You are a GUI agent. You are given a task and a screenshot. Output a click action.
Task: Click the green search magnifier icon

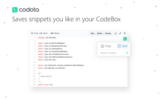[127, 53]
